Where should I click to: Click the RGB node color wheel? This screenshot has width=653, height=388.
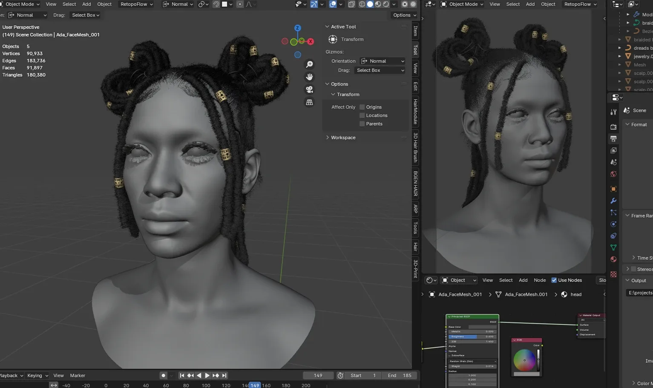click(524, 360)
